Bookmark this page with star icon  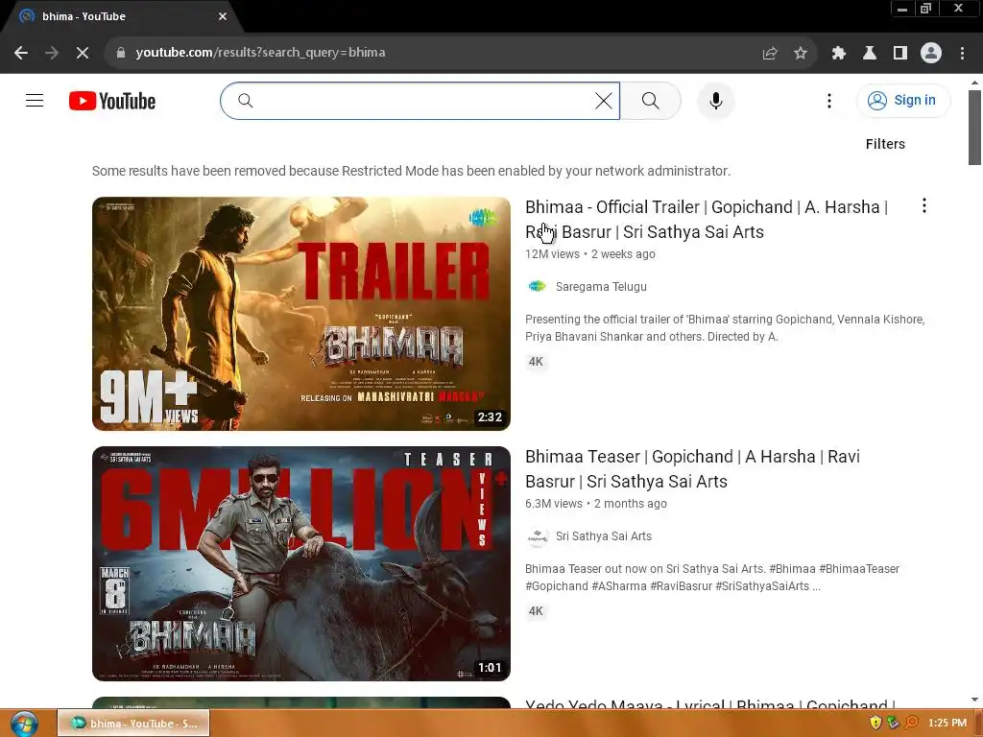[x=801, y=54]
